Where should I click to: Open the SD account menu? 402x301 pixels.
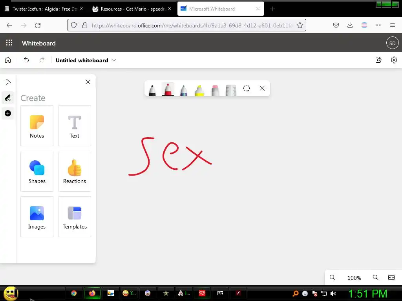[x=393, y=43]
